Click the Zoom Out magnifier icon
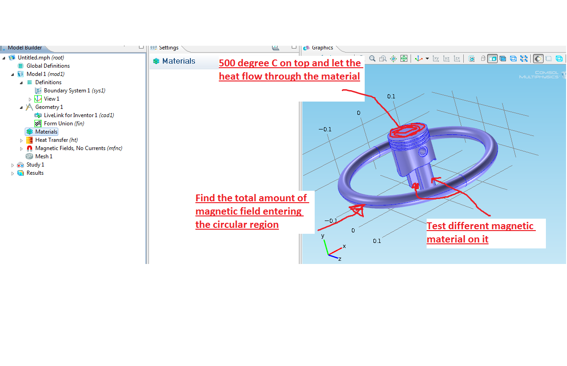Viewport: 567px width, 366px height. click(372, 59)
